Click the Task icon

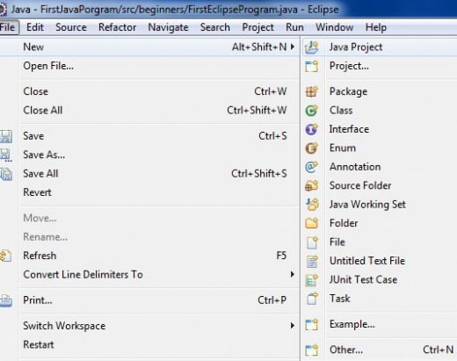tap(311, 299)
